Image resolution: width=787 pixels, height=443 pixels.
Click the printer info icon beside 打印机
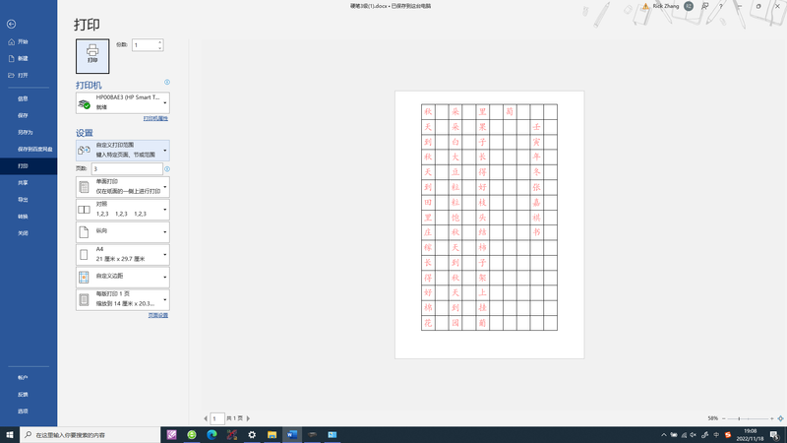click(167, 83)
